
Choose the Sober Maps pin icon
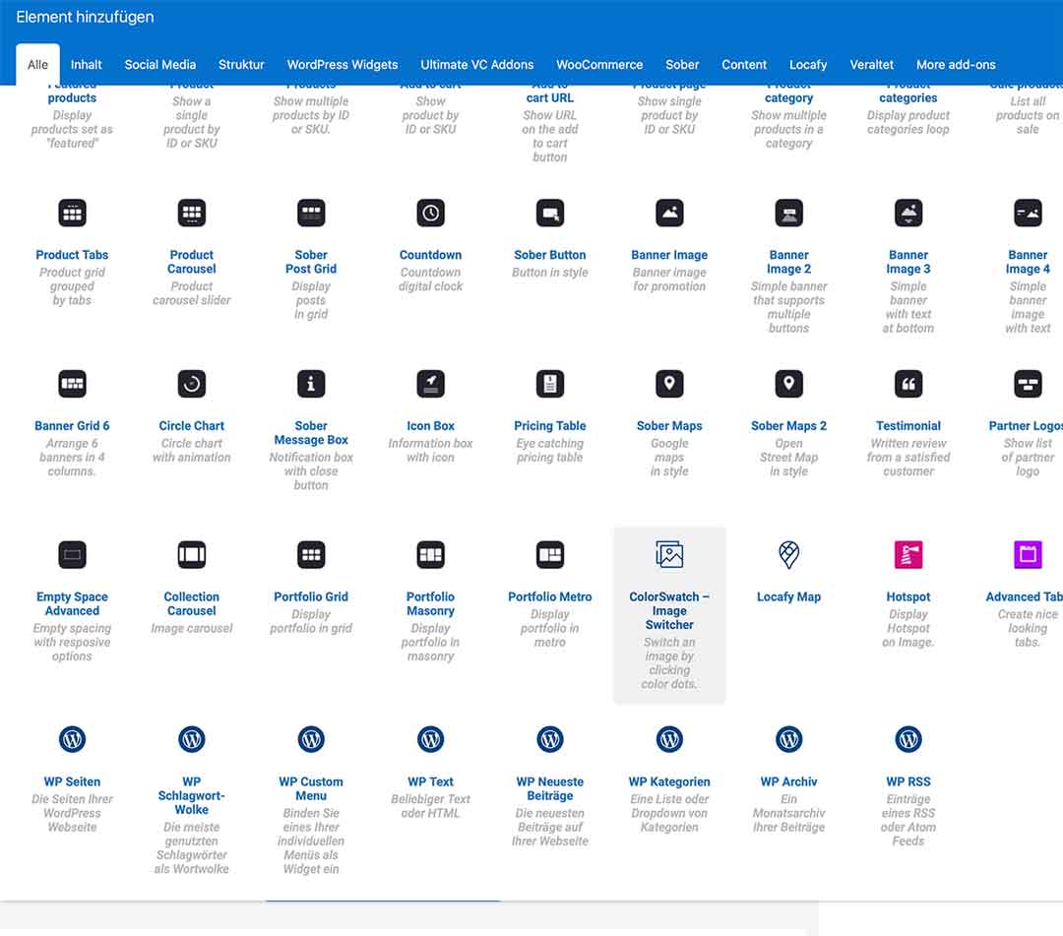click(669, 384)
